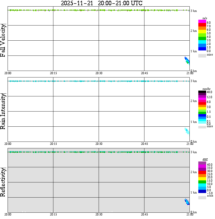Click the cyan 5.0 dBZ swatch

[202, 185]
